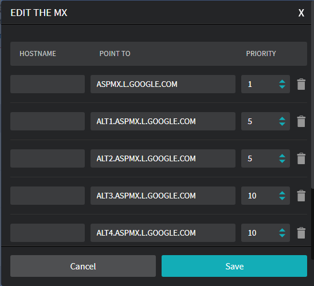This screenshot has width=314, height=286.
Task: Raise ALT2.ASPMX.L.GOOGLE.COM priority with up arrow
Action: [282, 156]
